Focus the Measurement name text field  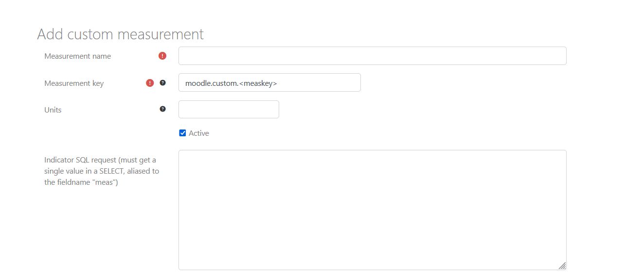point(372,56)
